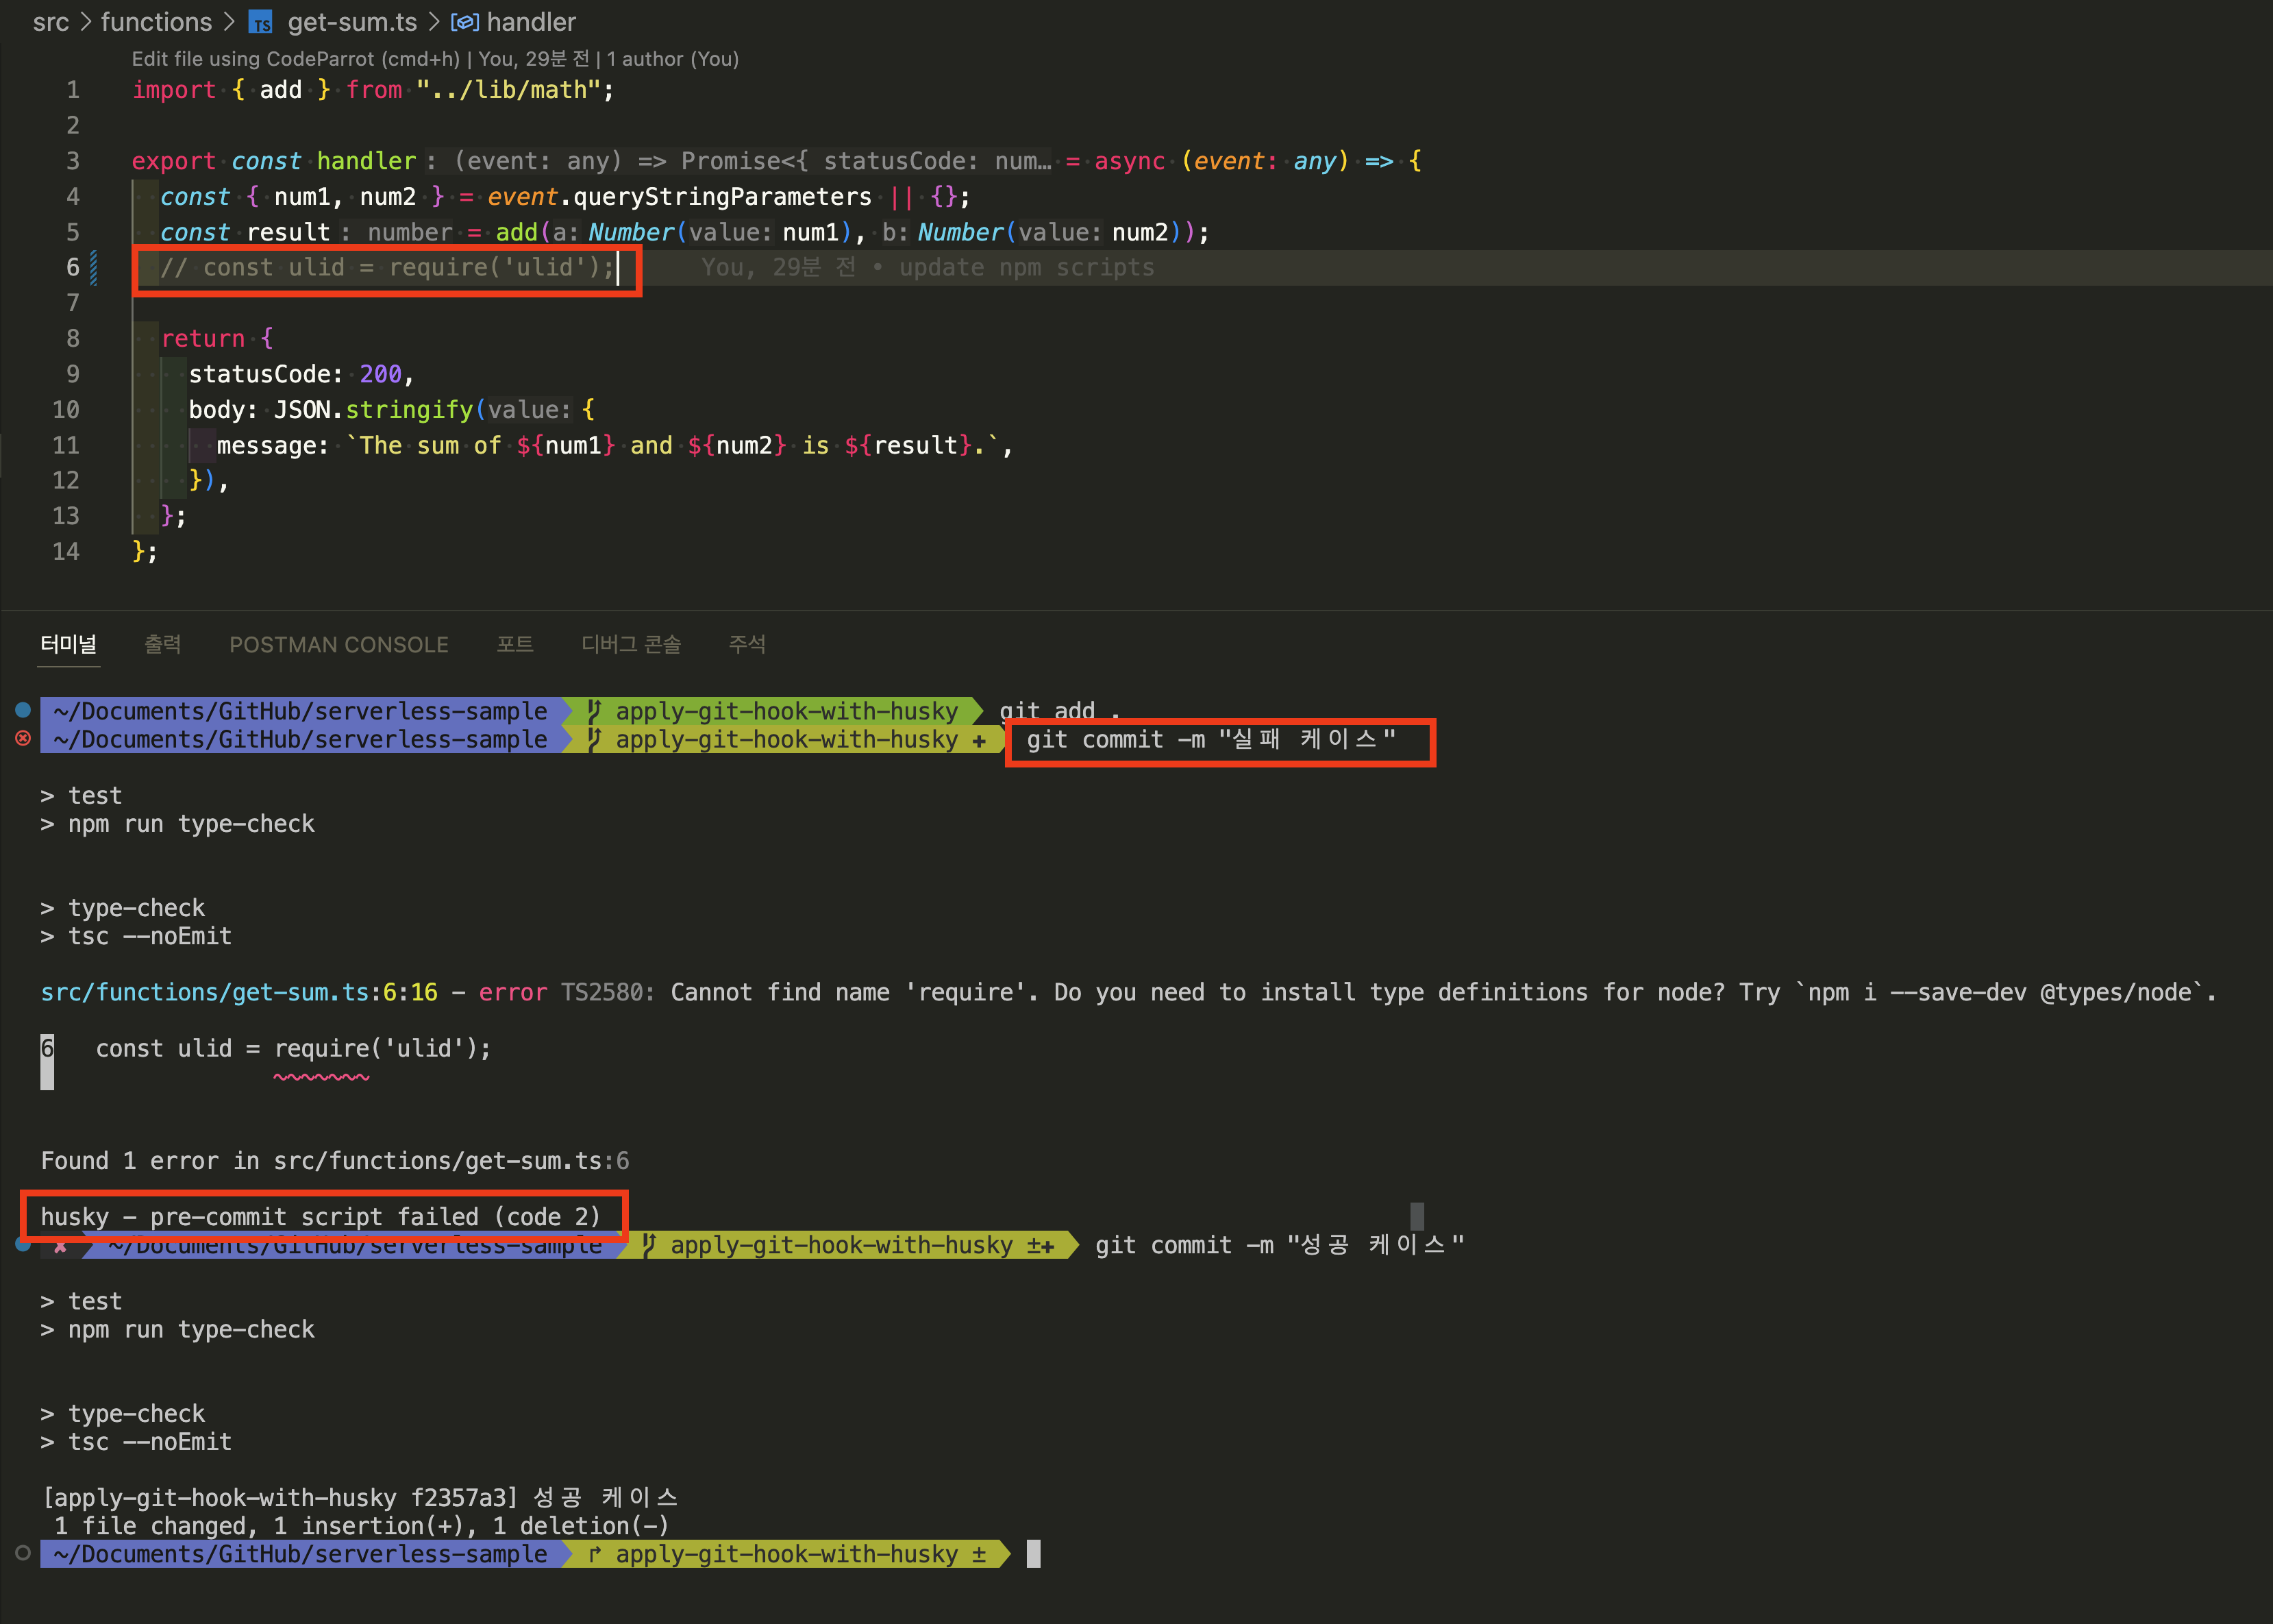Switch to the 출력 output tab

pyautogui.click(x=163, y=644)
